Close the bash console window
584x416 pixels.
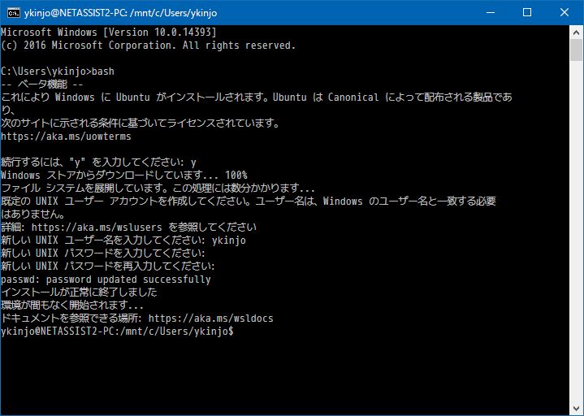(564, 12)
